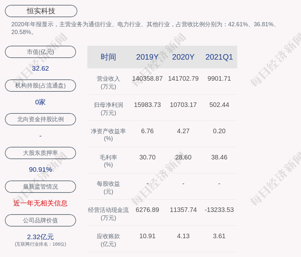Viewport: 301px width, 257px height.
Task: Click the 营业收入 row label
Action: pos(108,82)
